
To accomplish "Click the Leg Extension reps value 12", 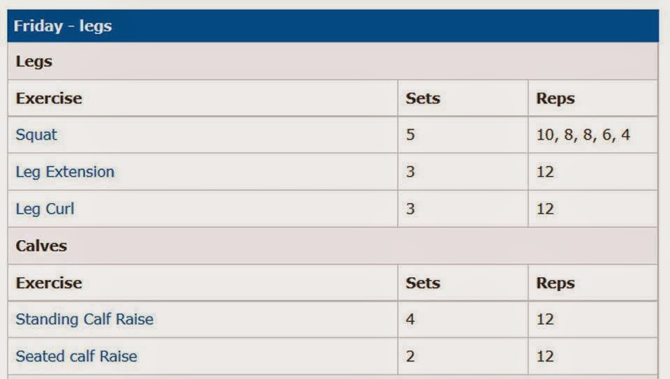I will (545, 172).
